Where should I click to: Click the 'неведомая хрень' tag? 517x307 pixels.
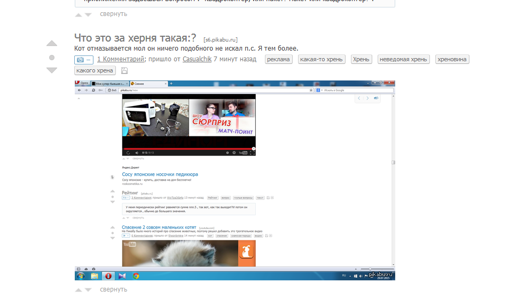click(x=403, y=59)
